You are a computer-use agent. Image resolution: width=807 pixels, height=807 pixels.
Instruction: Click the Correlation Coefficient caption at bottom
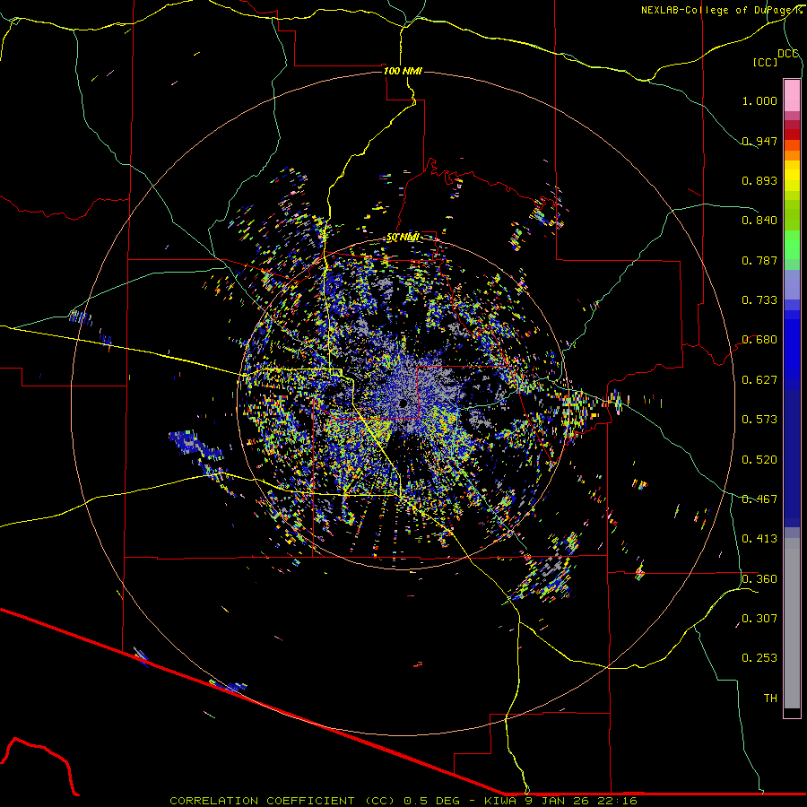coord(403,801)
